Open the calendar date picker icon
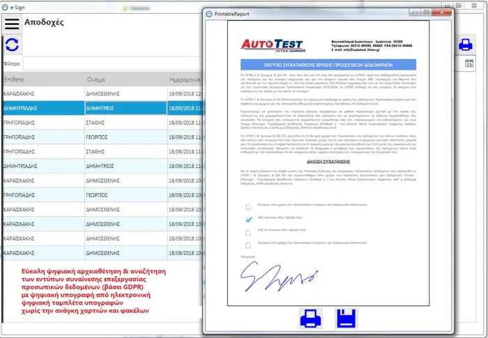488x338 pixels. [x=469, y=64]
